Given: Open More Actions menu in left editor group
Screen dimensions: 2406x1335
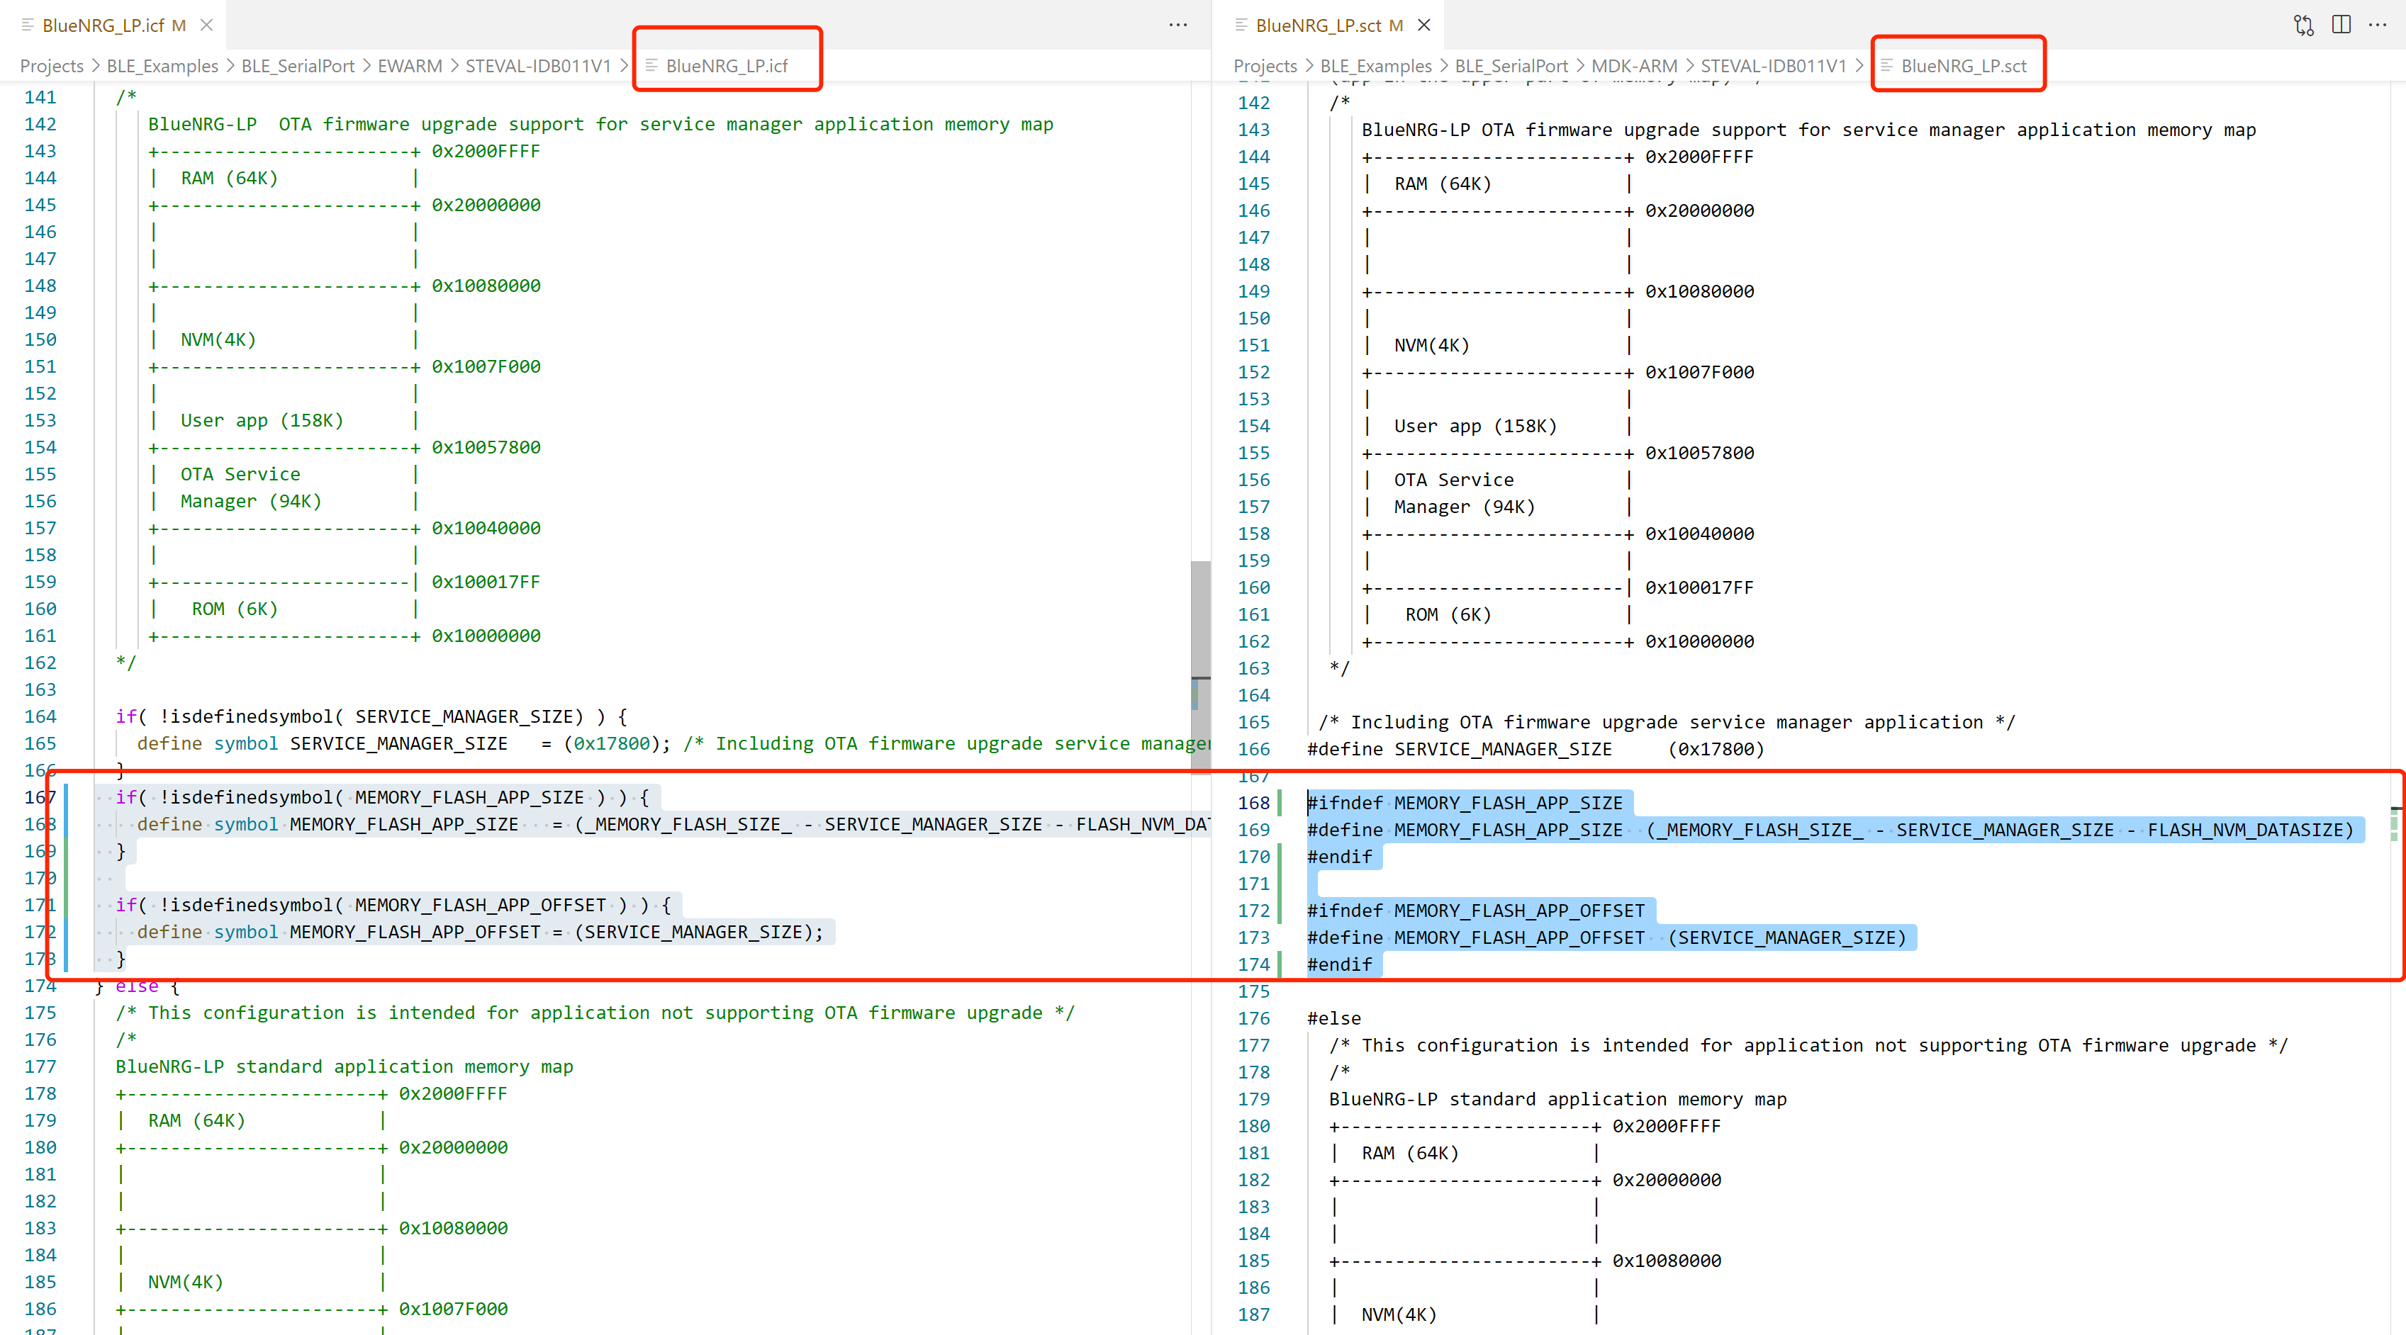Looking at the screenshot, I should click(x=1177, y=26).
